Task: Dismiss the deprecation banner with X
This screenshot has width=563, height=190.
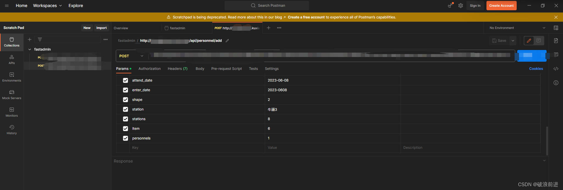Action: point(556,17)
